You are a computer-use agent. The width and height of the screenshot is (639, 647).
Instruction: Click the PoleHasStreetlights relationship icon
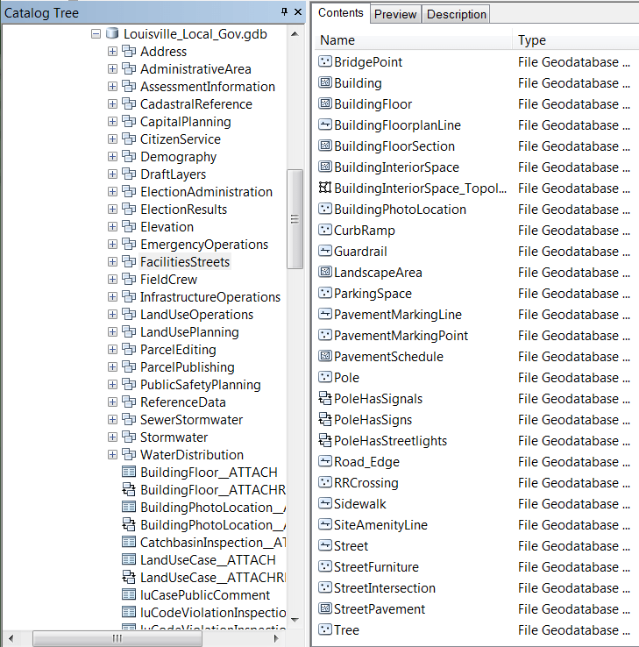click(x=325, y=440)
